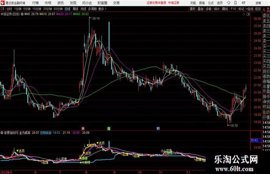The image size is (270, 174).
Task: Click the 主力成本: 20.07 indicator value
Action: [x=29, y=133]
